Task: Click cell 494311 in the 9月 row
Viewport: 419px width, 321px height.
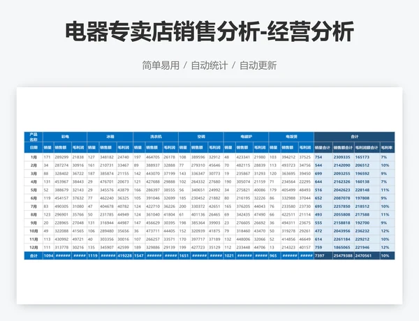Action: (288, 223)
